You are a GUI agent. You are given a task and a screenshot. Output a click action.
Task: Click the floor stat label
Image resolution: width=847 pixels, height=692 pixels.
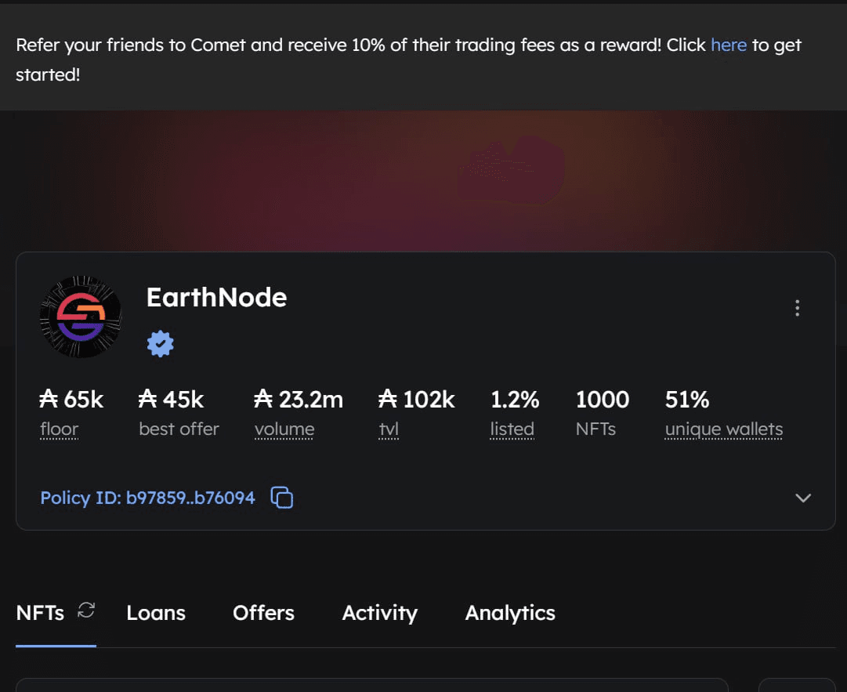60,429
